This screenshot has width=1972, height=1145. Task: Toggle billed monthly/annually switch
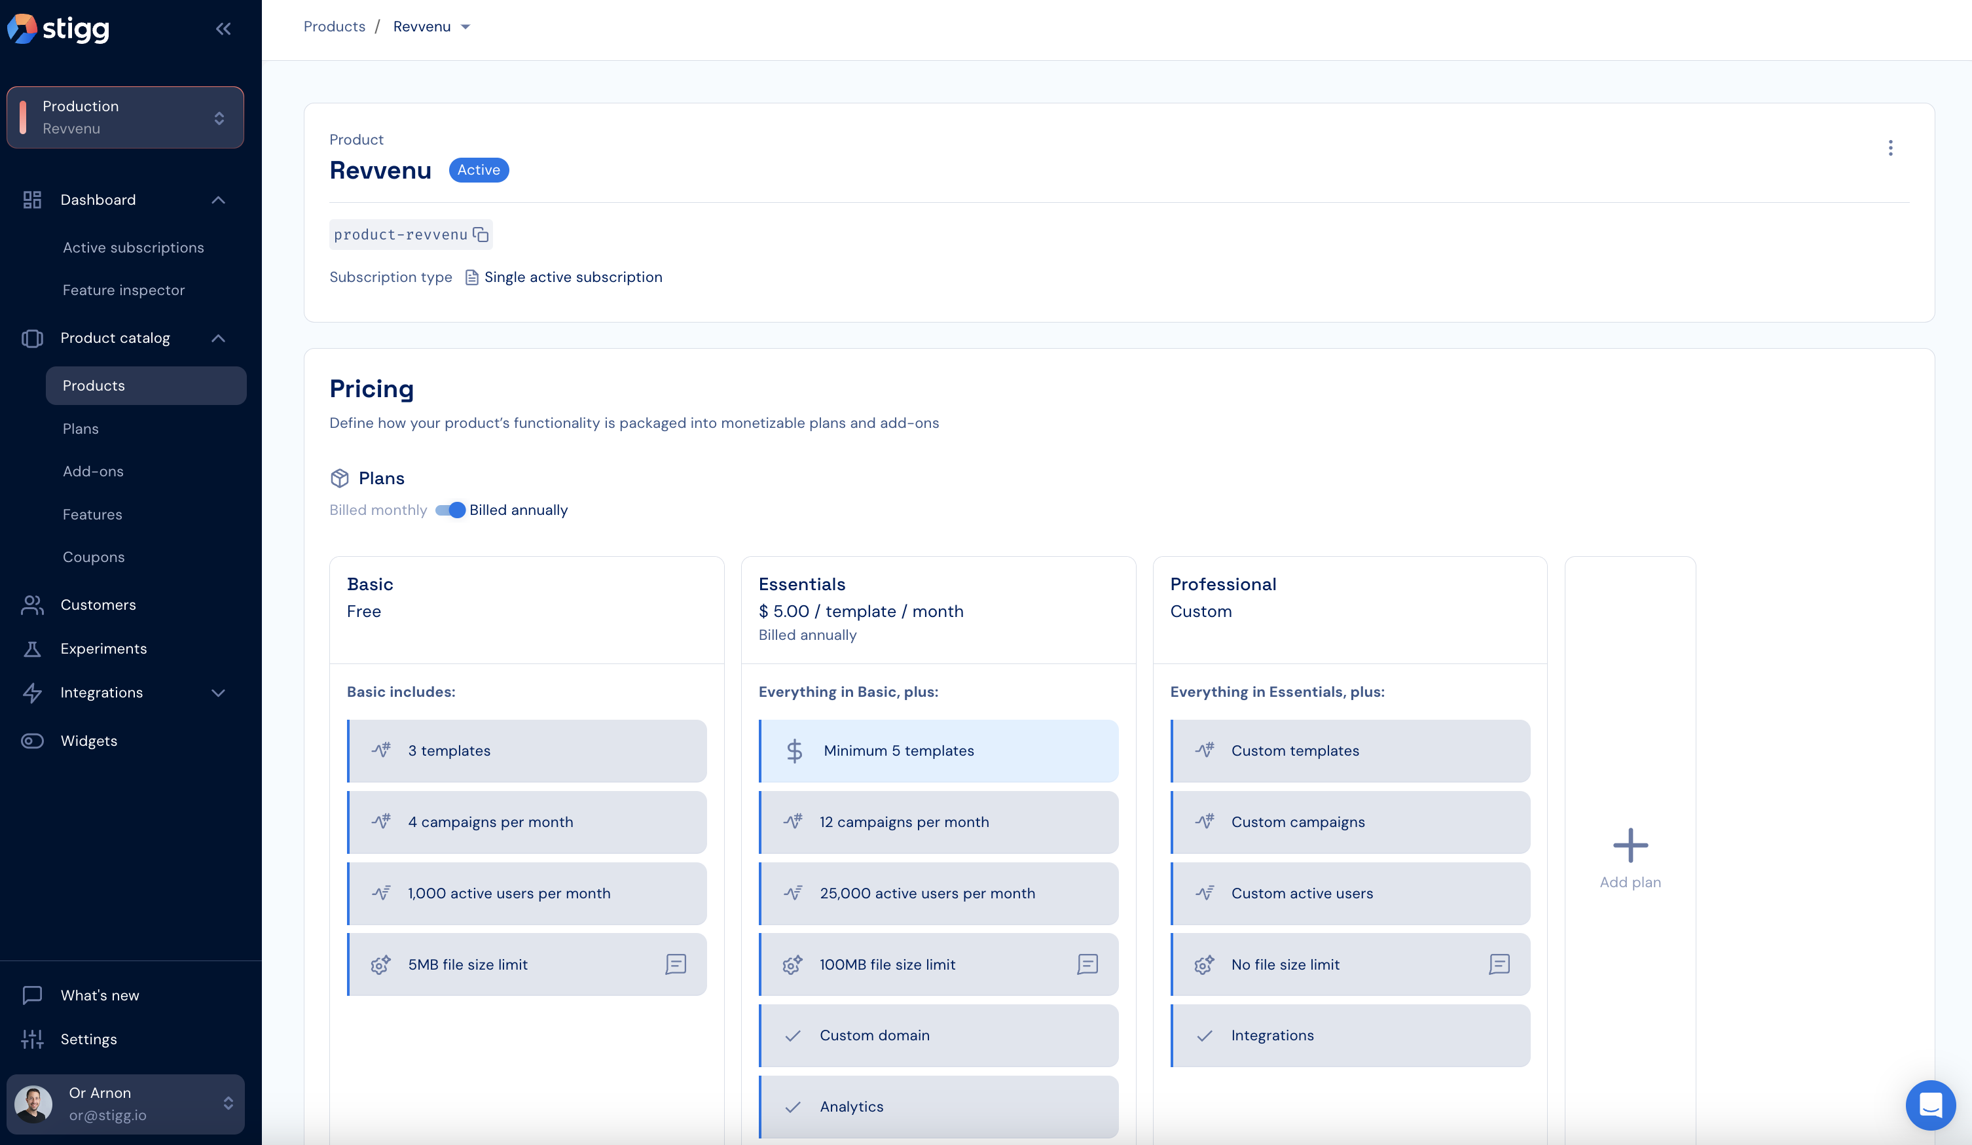[x=450, y=510]
